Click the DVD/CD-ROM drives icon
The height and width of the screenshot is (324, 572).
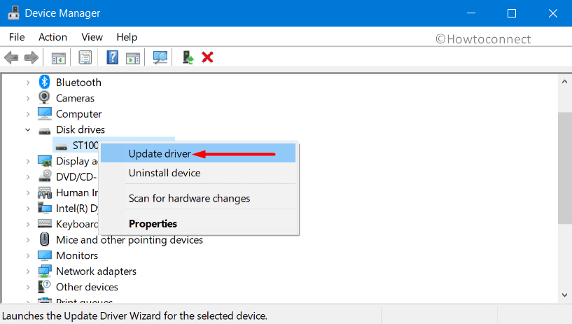[x=45, y=176]
